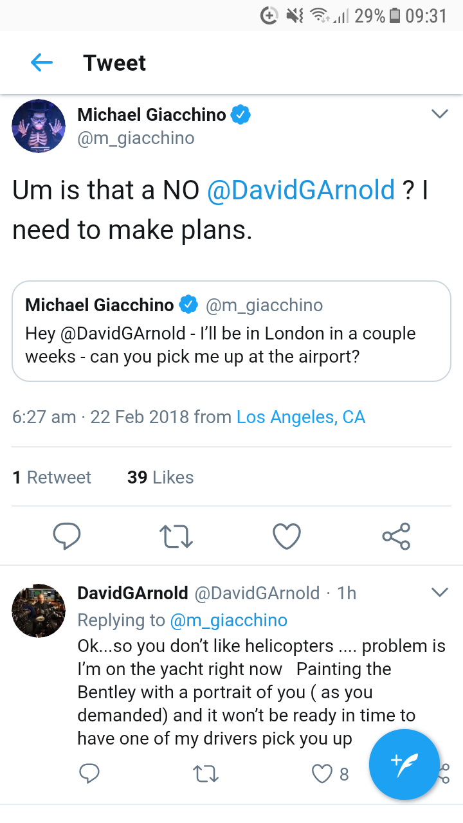View the 39 Likes list
The height and width of the screenshot is (823, 463).
[x=160, y=477]
